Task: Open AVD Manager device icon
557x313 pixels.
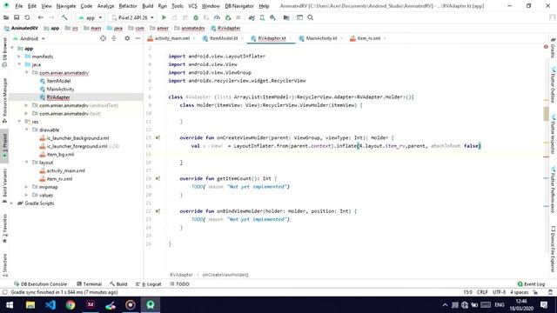Action: tap(262, 17)
